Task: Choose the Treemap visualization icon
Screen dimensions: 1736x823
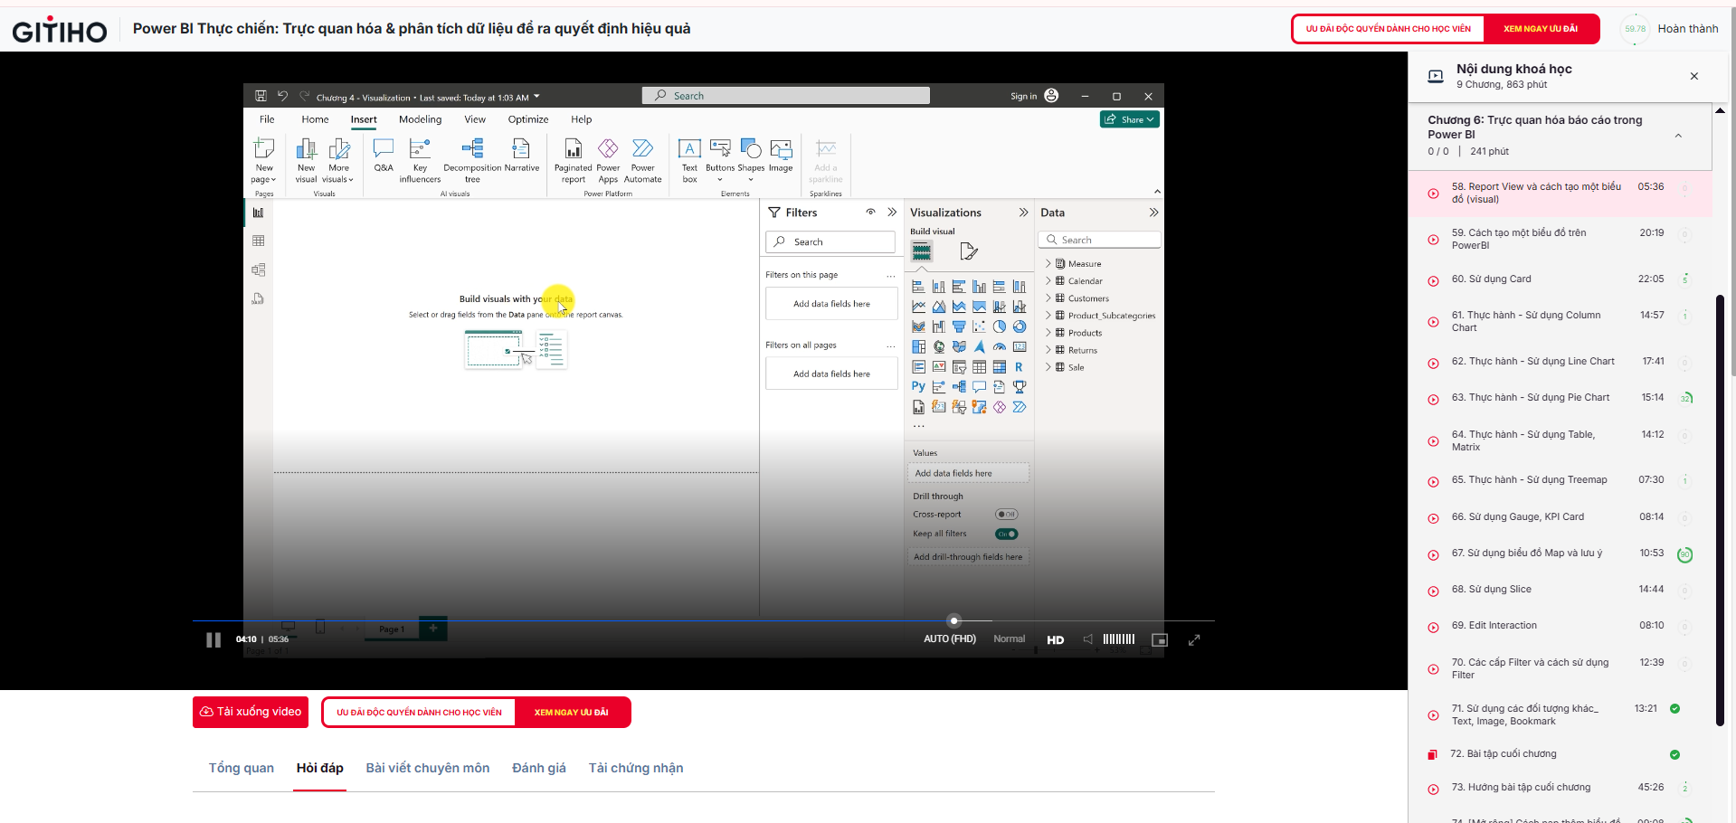Action: tap(919, 346)
